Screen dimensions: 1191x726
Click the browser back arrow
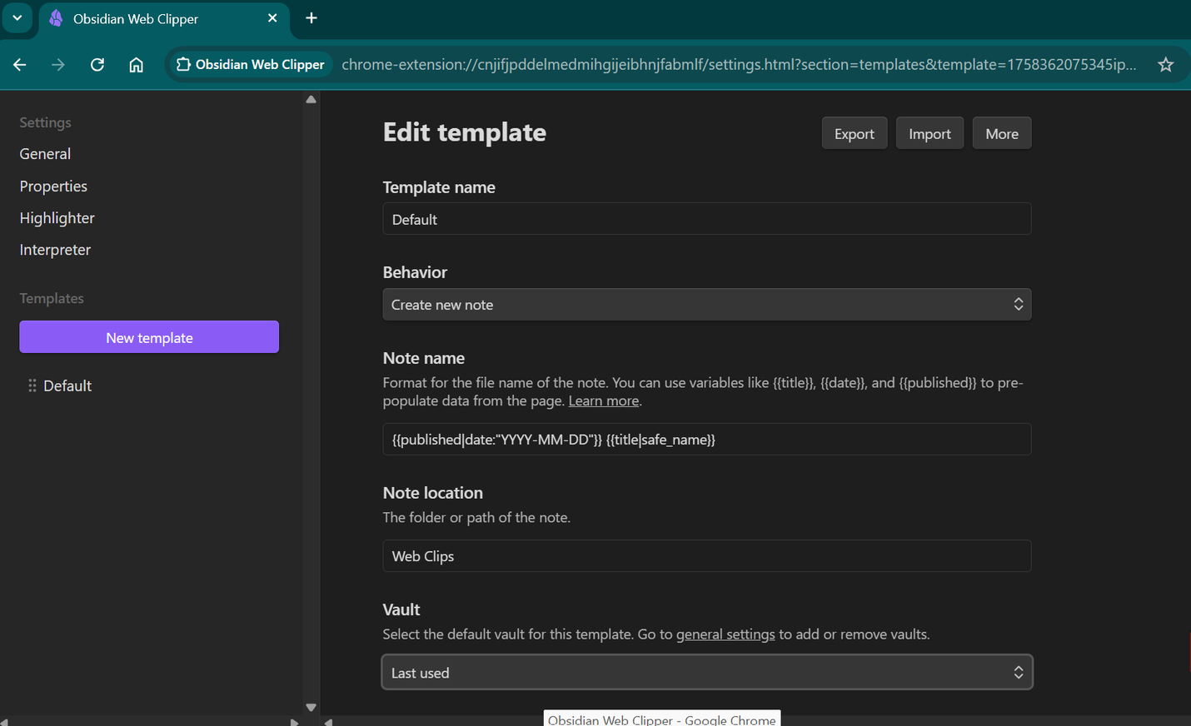click(x=20, y=65)
